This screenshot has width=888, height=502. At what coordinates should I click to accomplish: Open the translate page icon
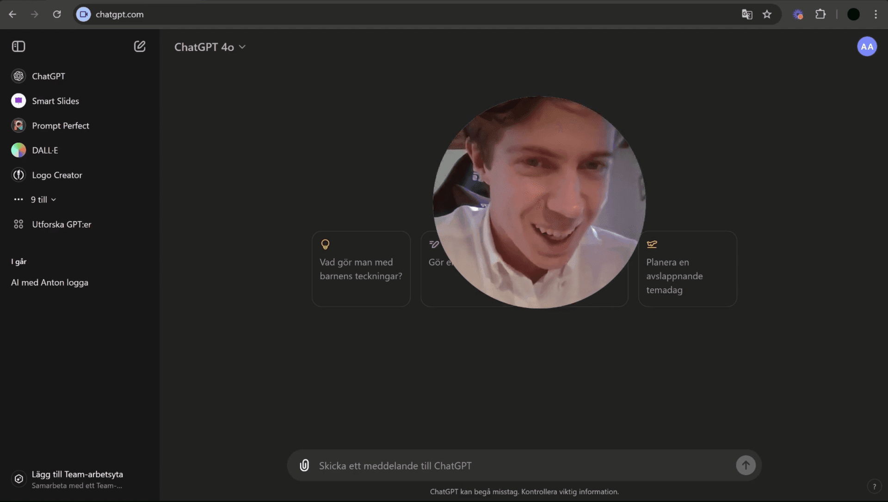coord(747,14)
